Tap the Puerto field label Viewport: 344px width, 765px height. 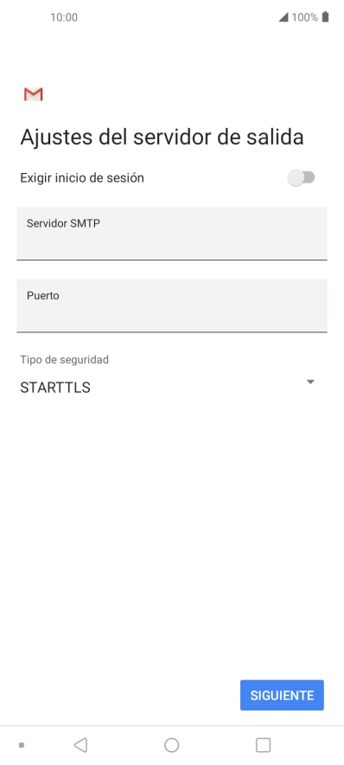pyautogui.click(x=43, y=296)
